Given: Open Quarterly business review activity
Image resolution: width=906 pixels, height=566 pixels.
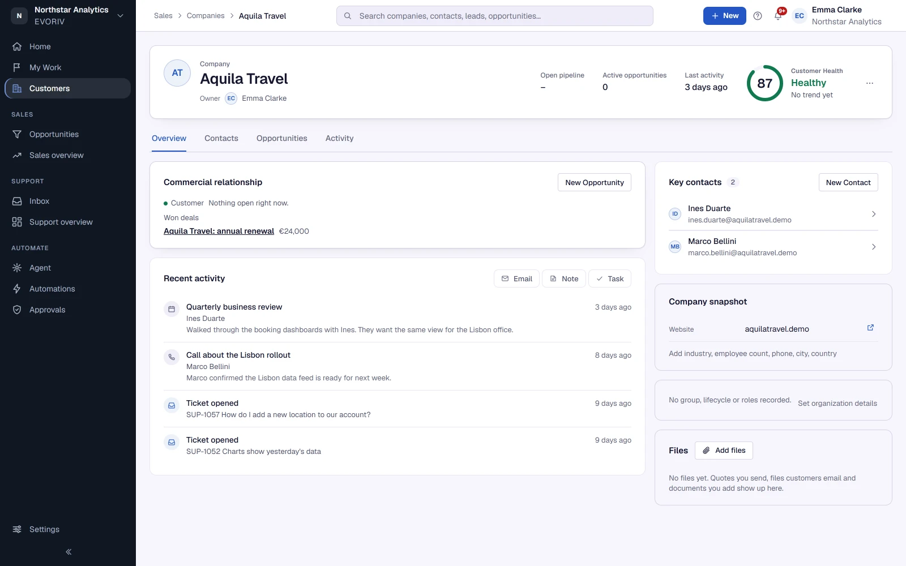Looking at the screenshot, I should point(398,318).
